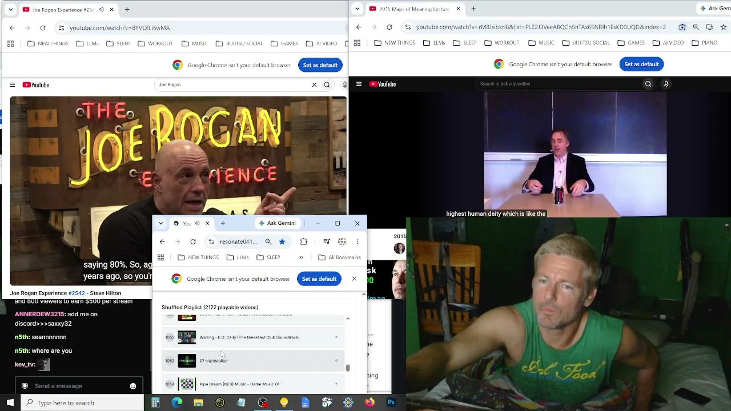The width and height of the screenshot is (731, 411).
Task: Toggle the bookmark star in the Maps of Meaning window
Action: point(724,27)
